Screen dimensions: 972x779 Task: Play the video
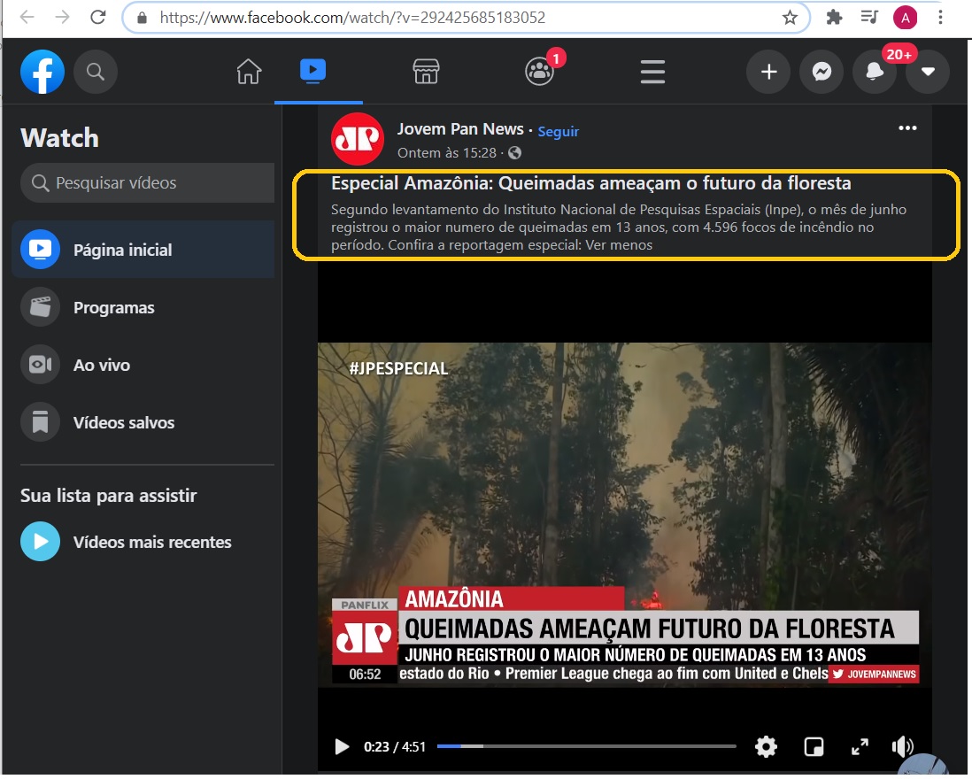342,747
